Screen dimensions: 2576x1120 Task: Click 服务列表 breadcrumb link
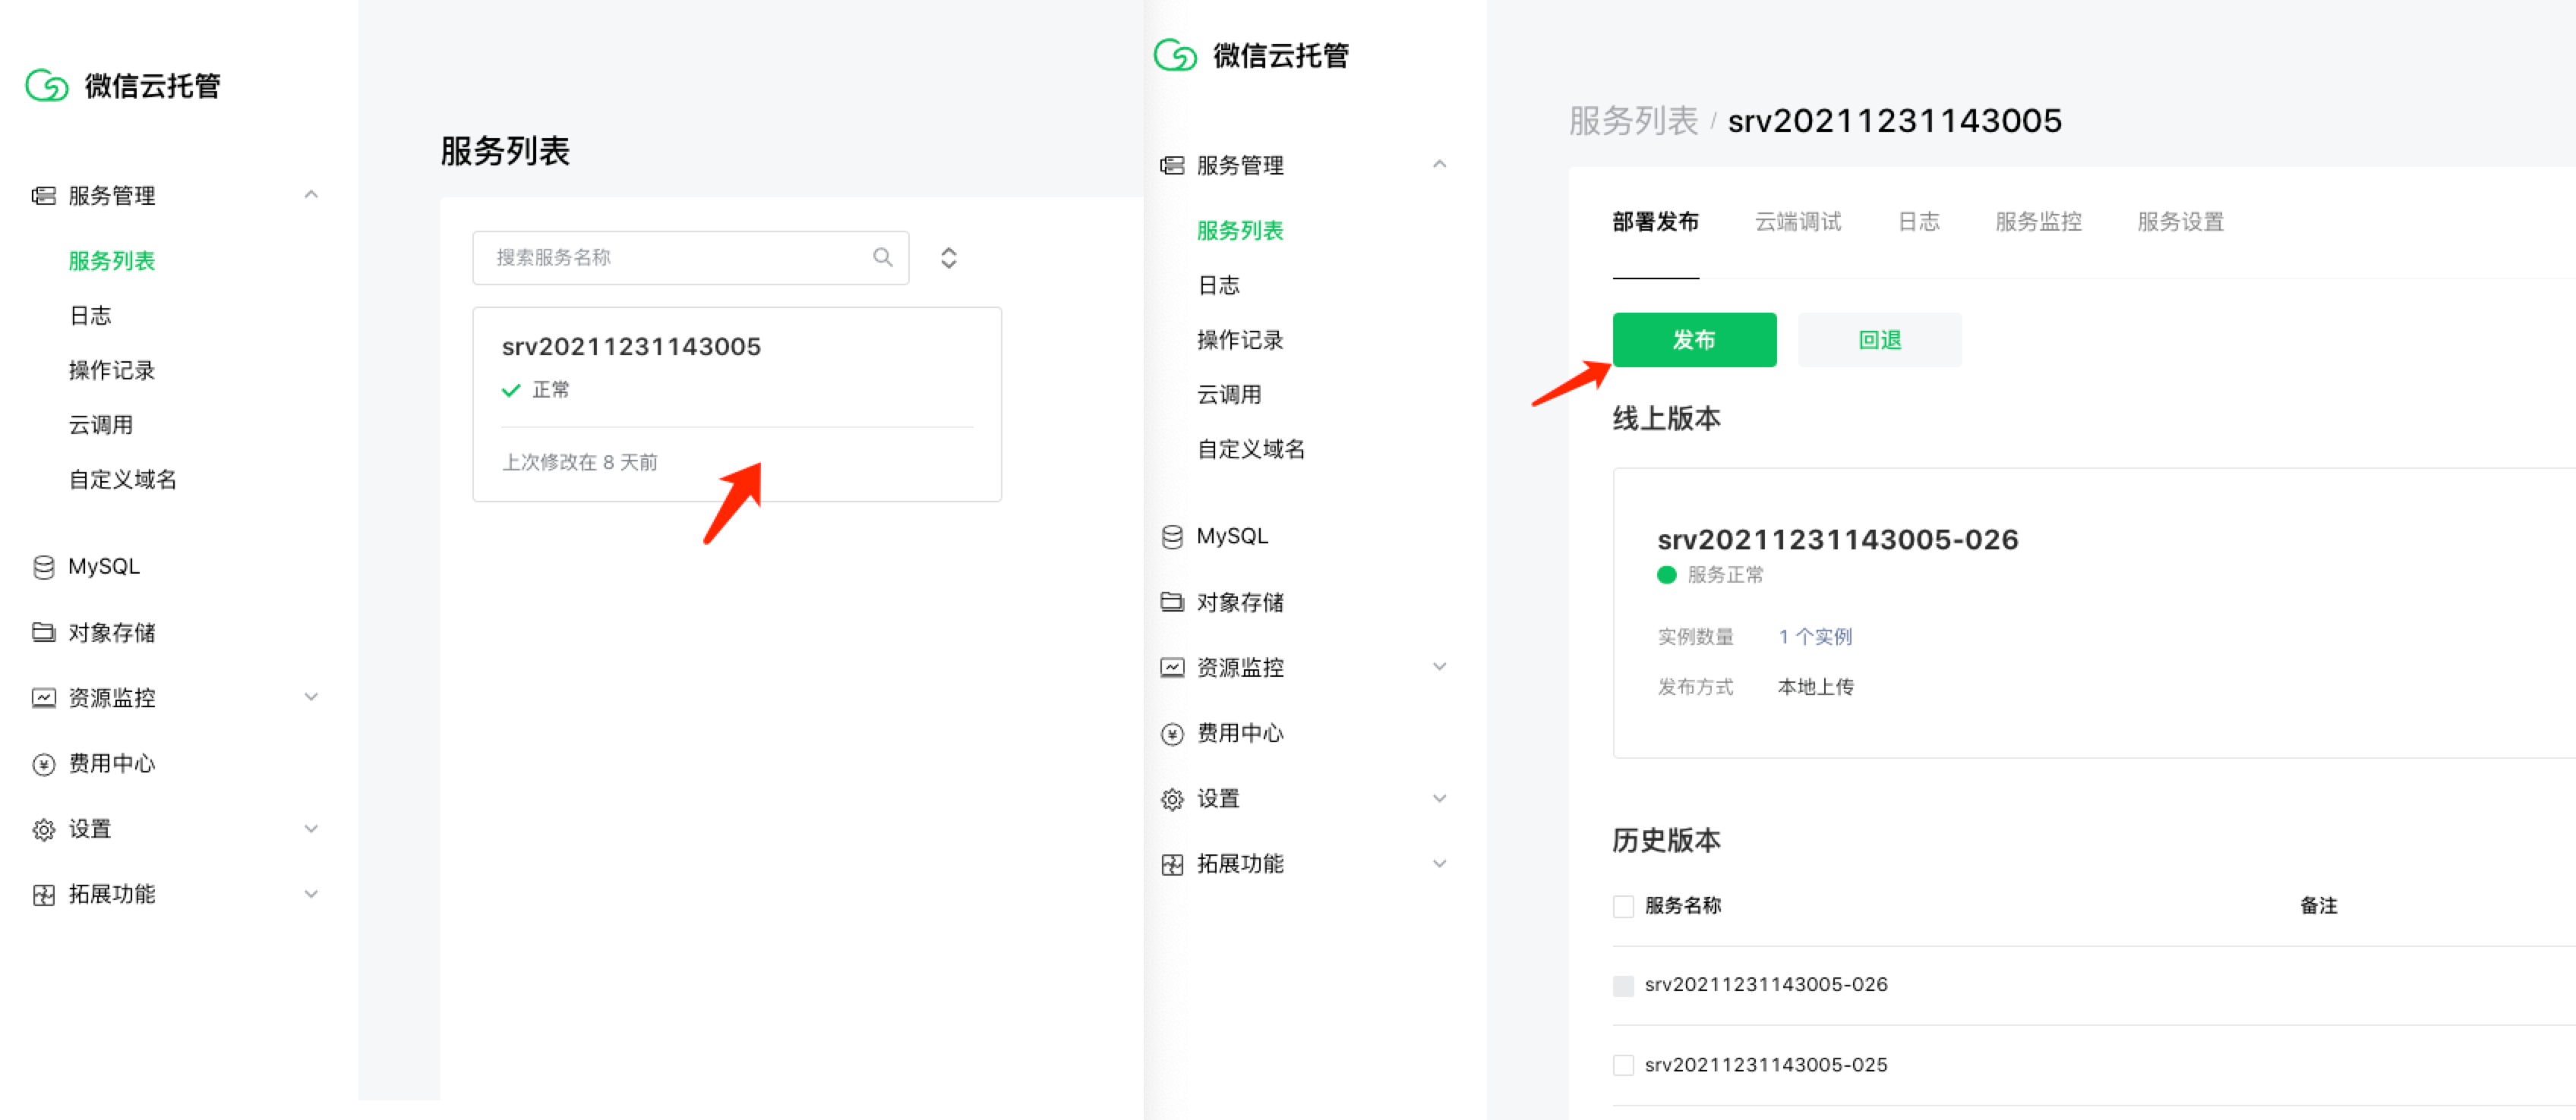1633,121
